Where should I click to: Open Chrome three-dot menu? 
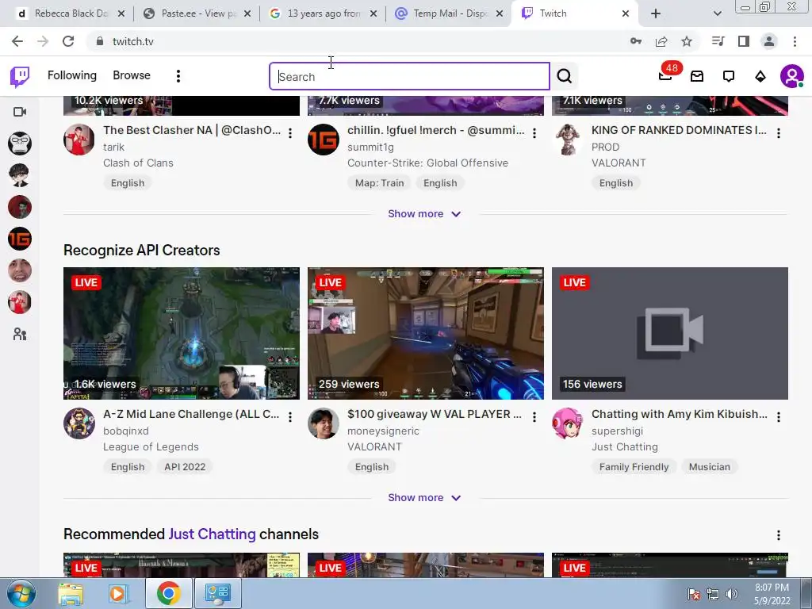click(x=795, y=41)
